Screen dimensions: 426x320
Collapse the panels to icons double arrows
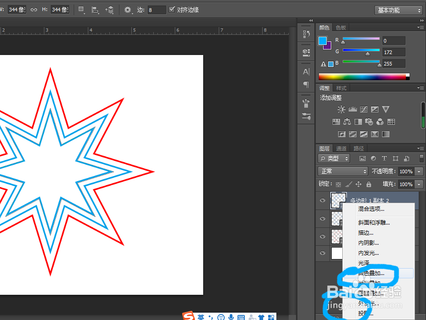pyautogui.click(x=422, y=21)
